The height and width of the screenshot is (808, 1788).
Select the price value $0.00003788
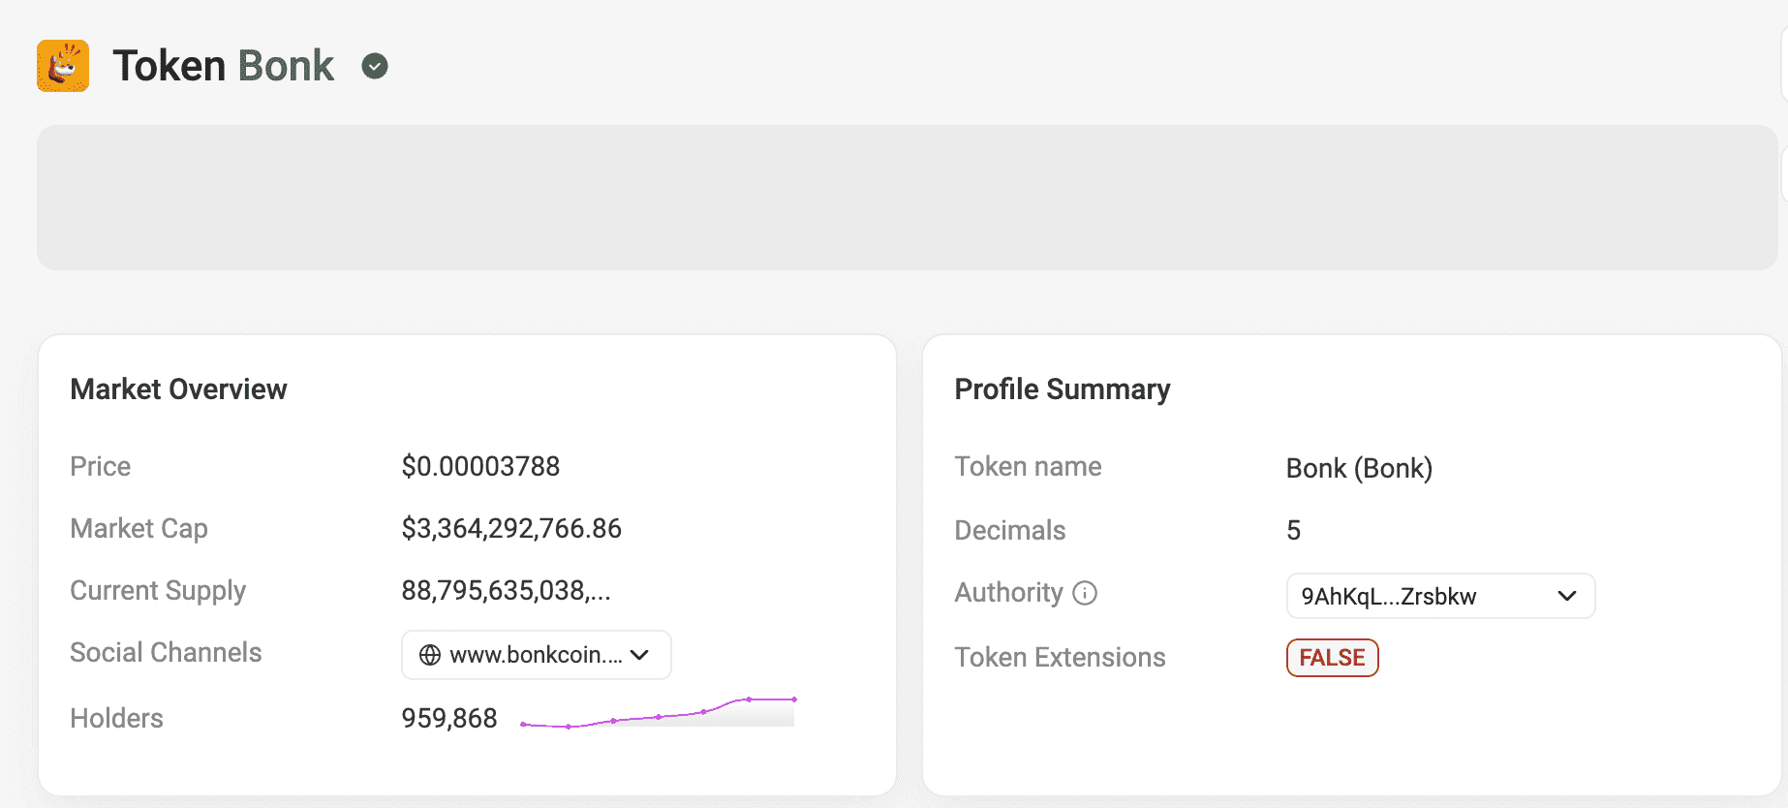[x=480, y=467]
